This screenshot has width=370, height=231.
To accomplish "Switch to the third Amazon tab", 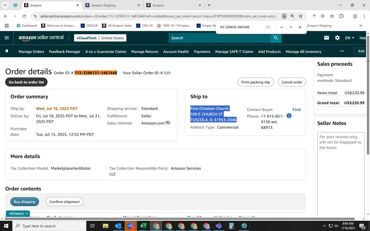I will pyautogui.click(x=174, y=5).
